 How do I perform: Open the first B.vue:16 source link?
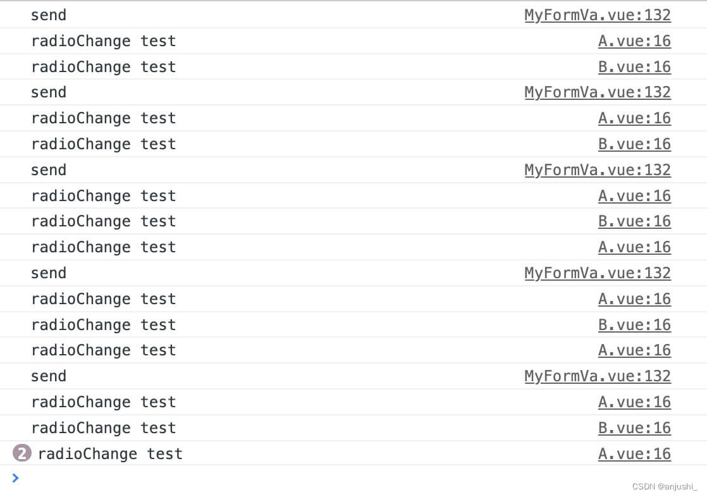point(634,67)
